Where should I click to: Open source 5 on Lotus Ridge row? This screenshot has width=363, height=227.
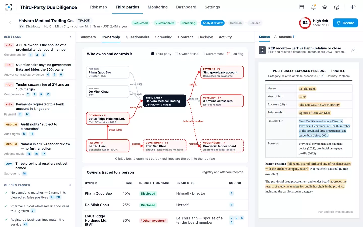(x=231, y=222)
